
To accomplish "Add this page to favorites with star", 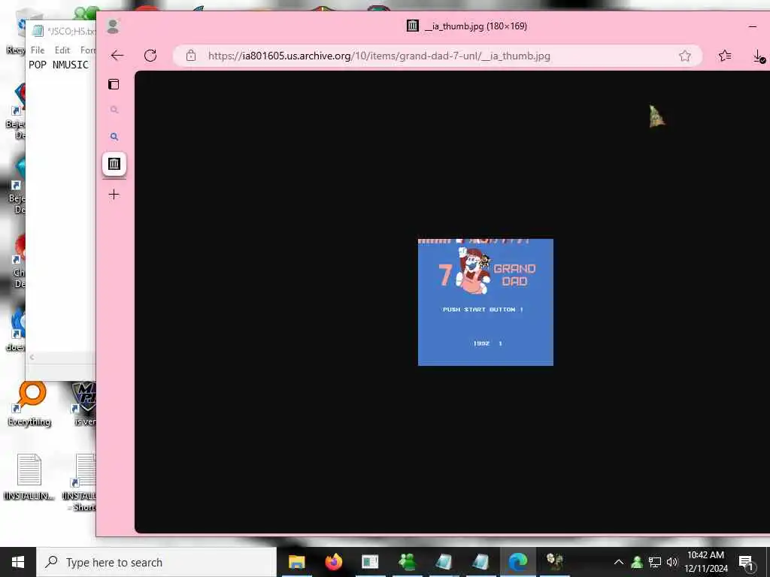I will (685, 56).
